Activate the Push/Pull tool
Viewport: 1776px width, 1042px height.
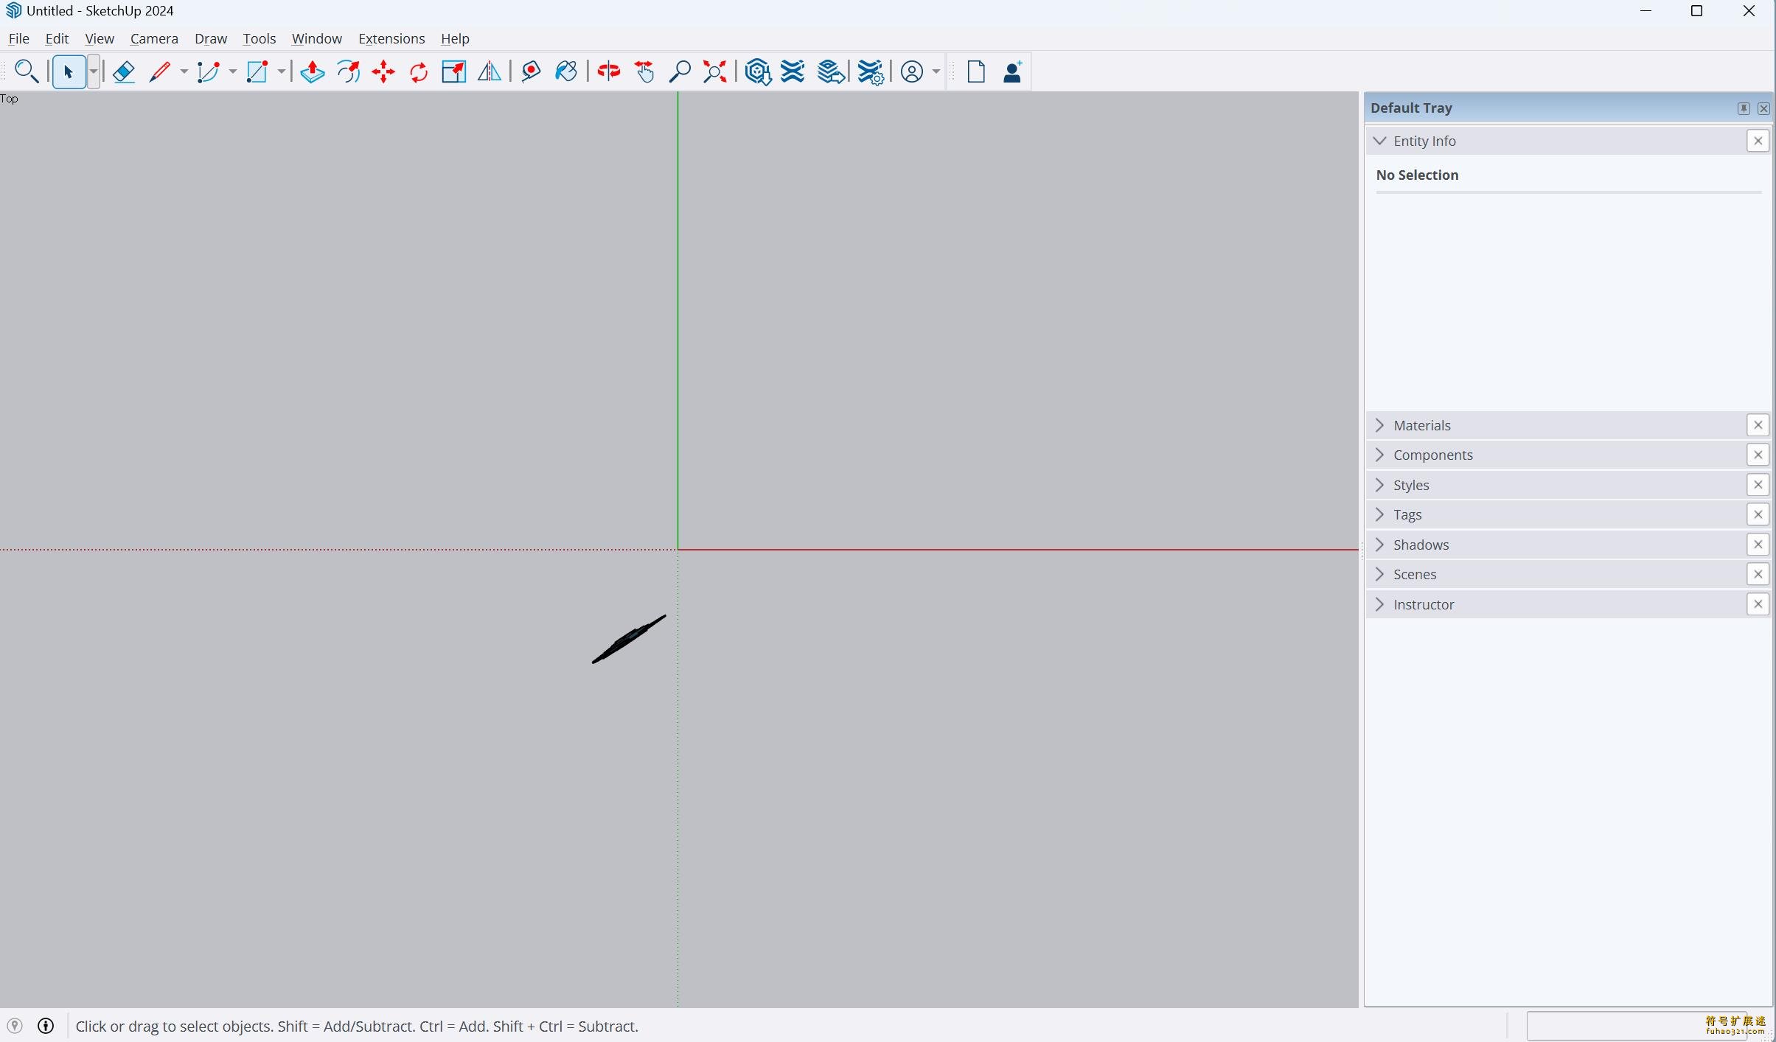click(313, 71)
